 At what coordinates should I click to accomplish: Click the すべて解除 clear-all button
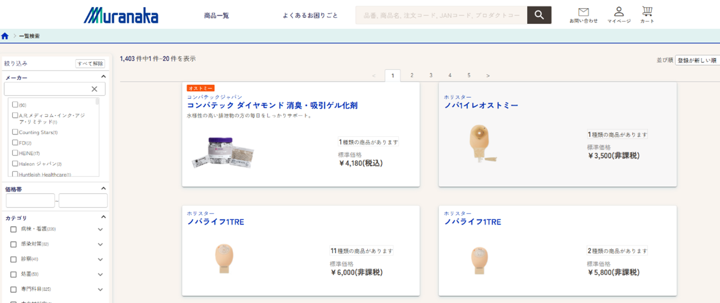[90, 63]
